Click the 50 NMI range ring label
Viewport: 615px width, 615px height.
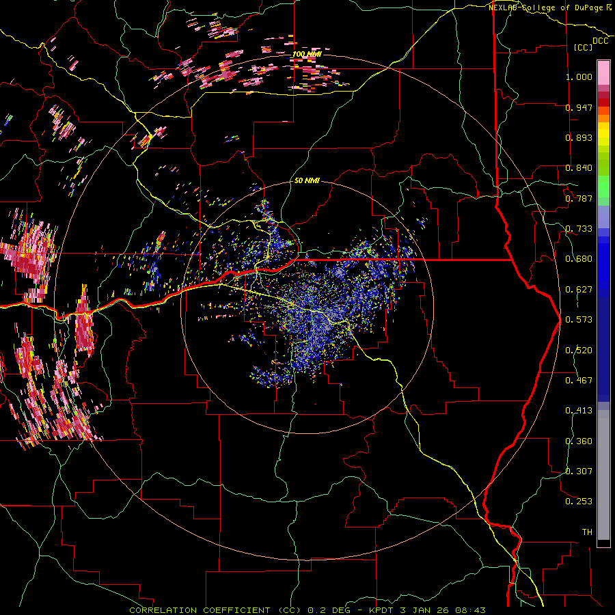pyautogui.click(x=307, y=181)
